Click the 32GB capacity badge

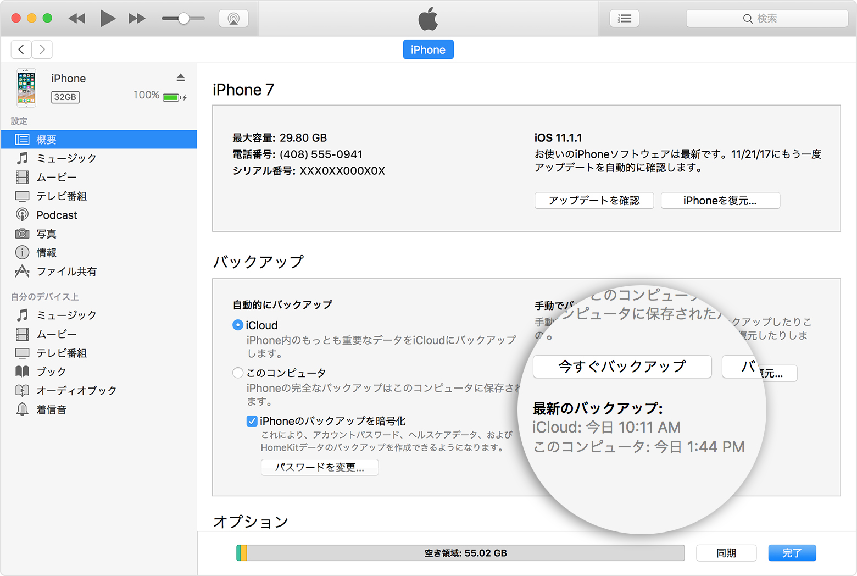(x=65, y=97)
